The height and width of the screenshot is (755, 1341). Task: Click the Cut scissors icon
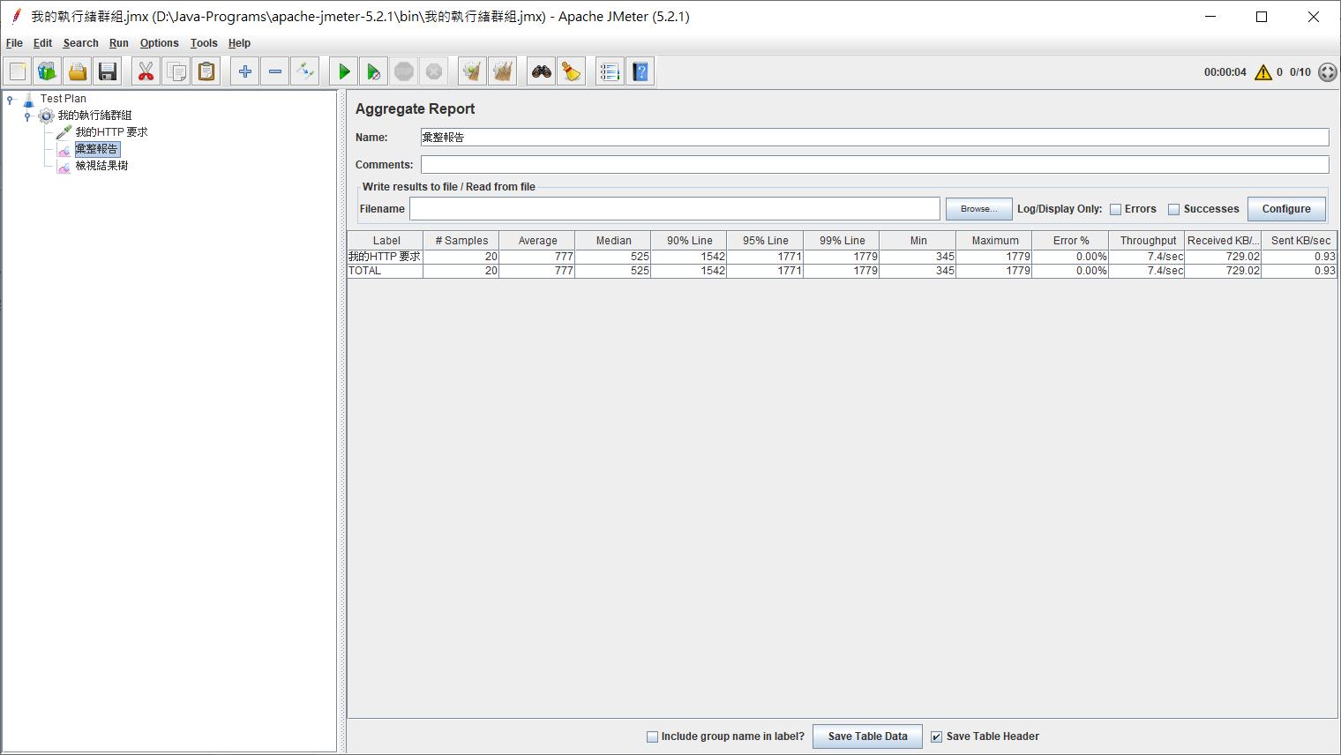click(146, 71)
